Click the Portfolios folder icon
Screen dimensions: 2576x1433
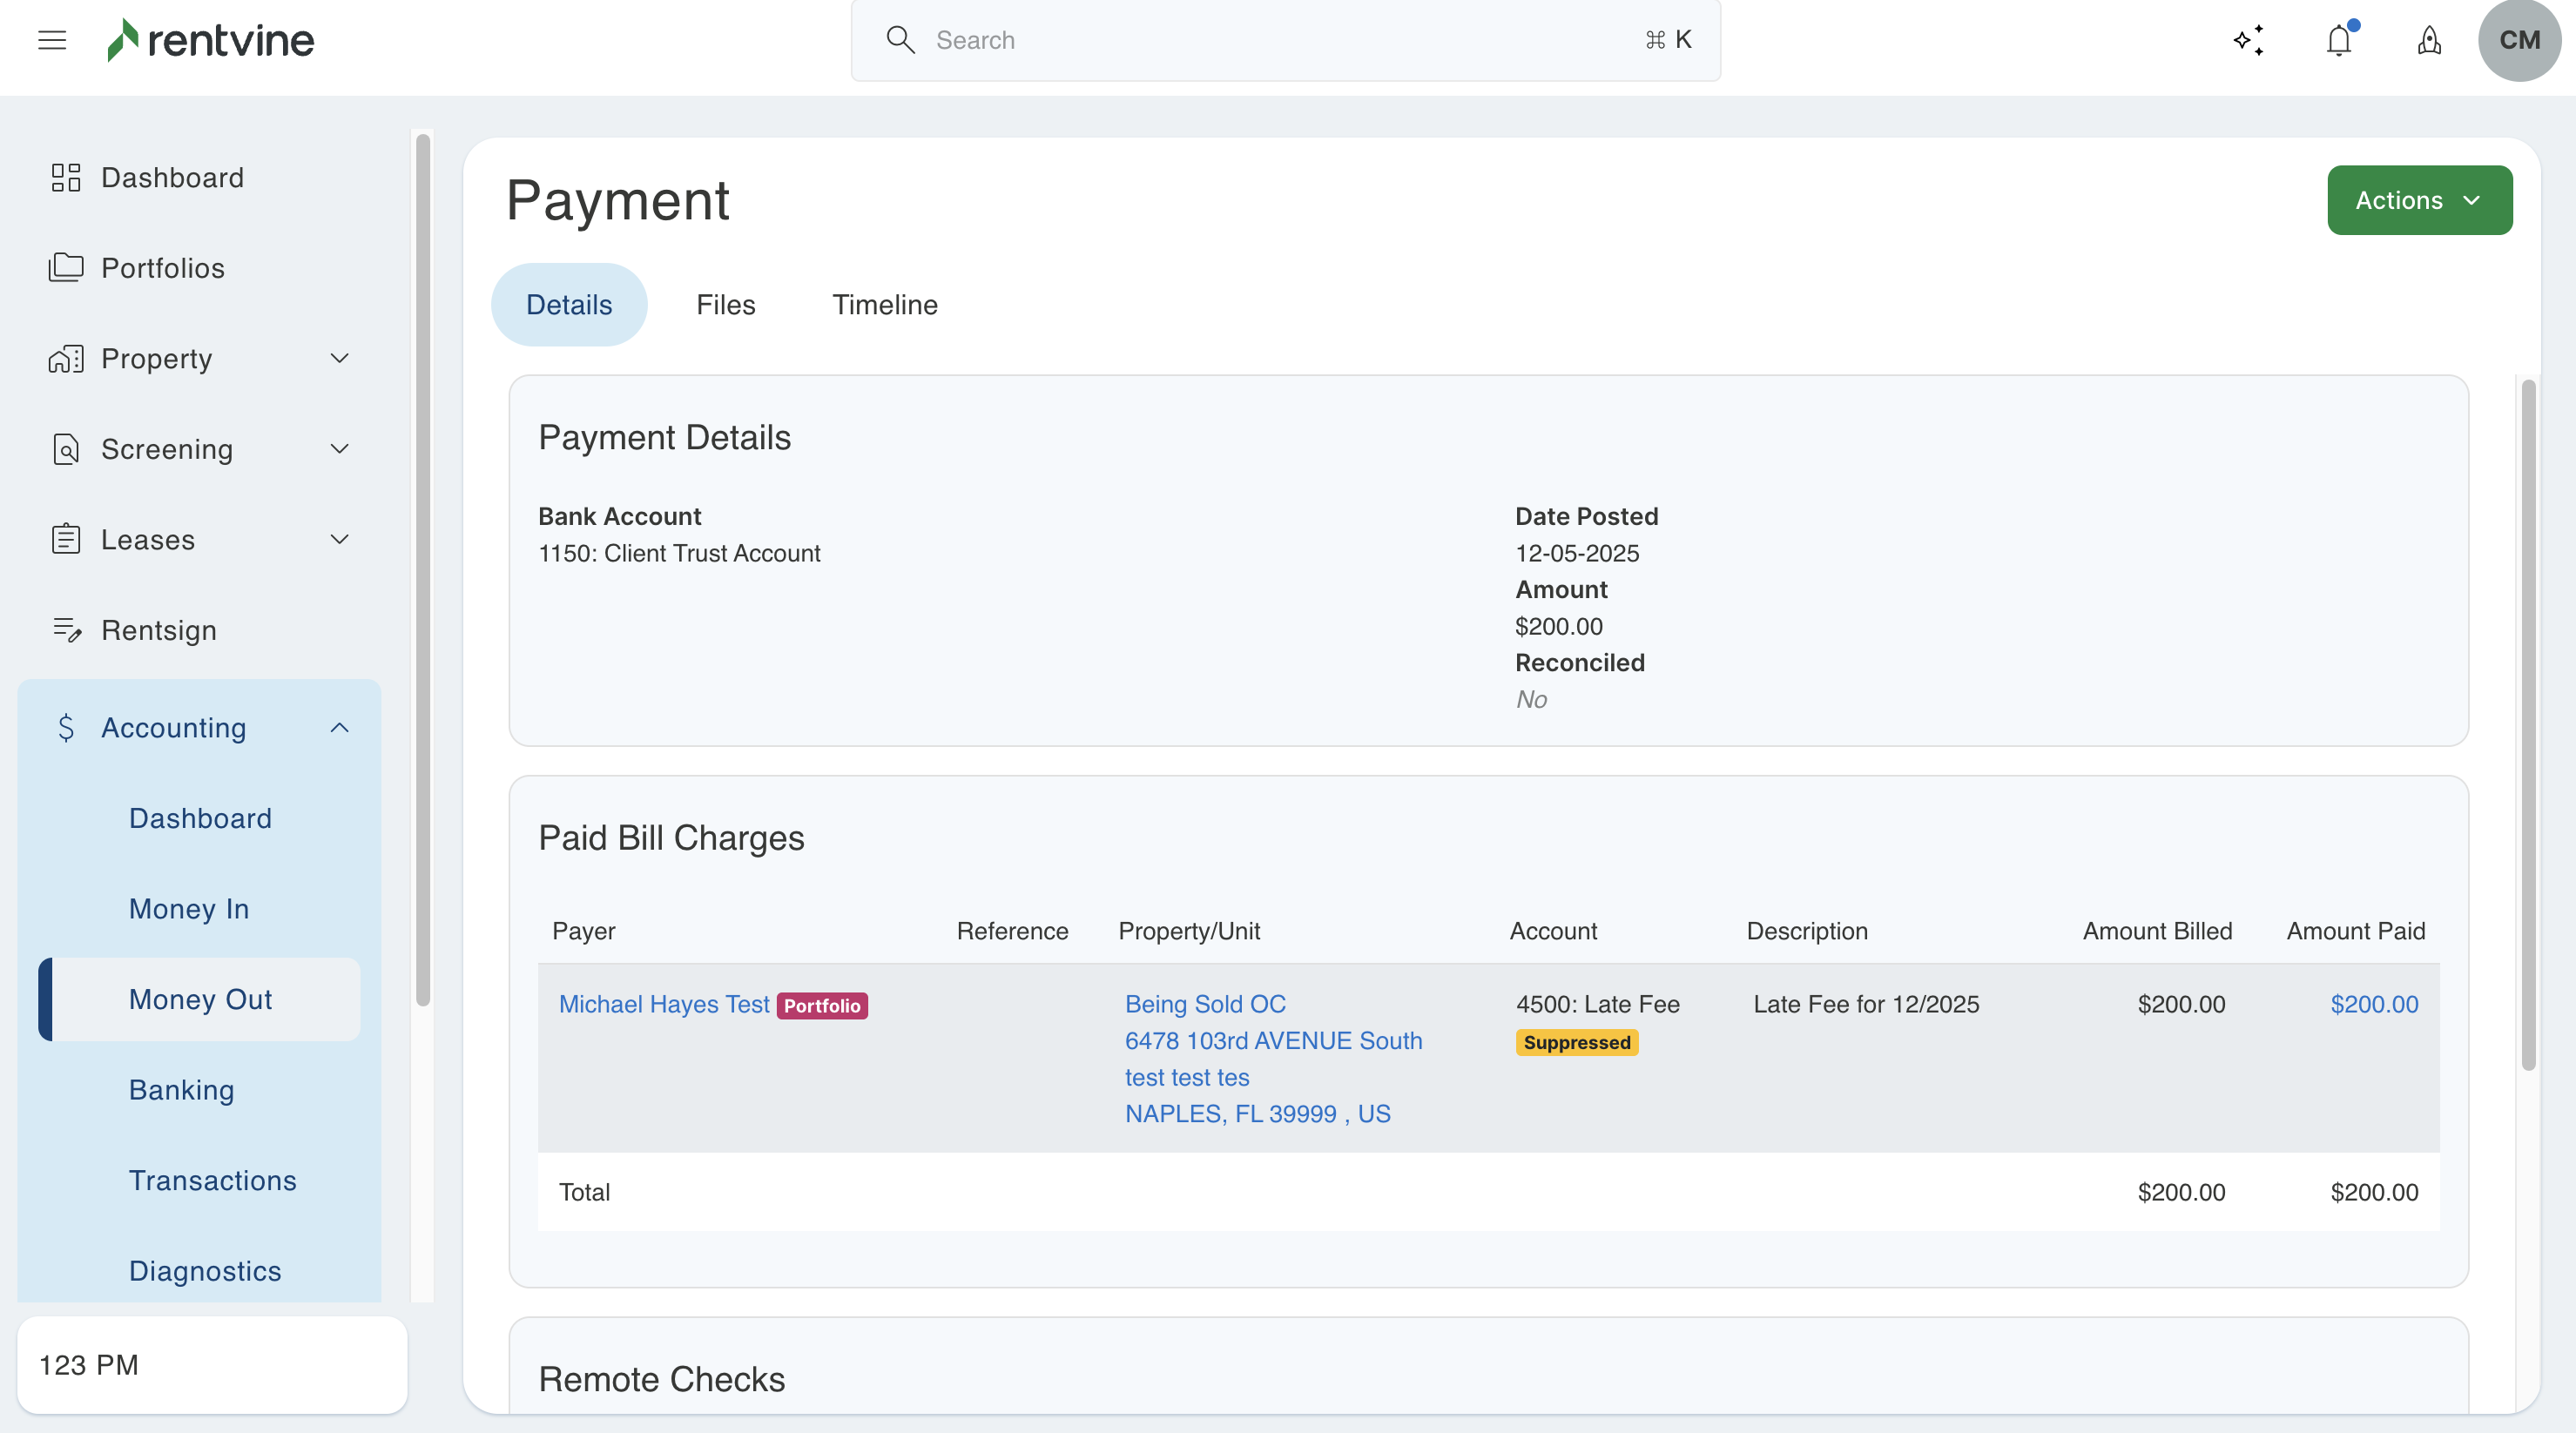(66, 268)
